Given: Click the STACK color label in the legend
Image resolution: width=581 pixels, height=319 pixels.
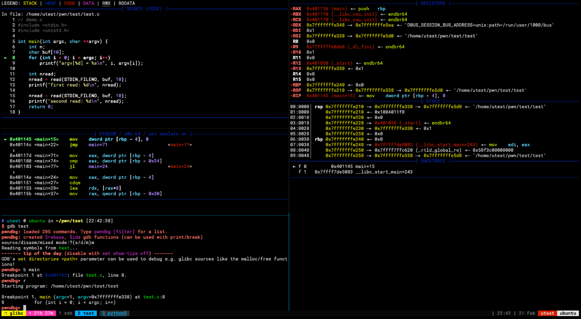Looking at the screenshot, I should point(30,3).
